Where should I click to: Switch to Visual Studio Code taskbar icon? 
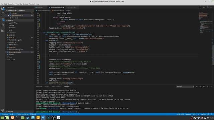coord(43,118)
